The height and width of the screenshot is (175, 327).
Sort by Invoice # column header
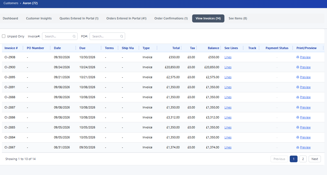point(11,48)
